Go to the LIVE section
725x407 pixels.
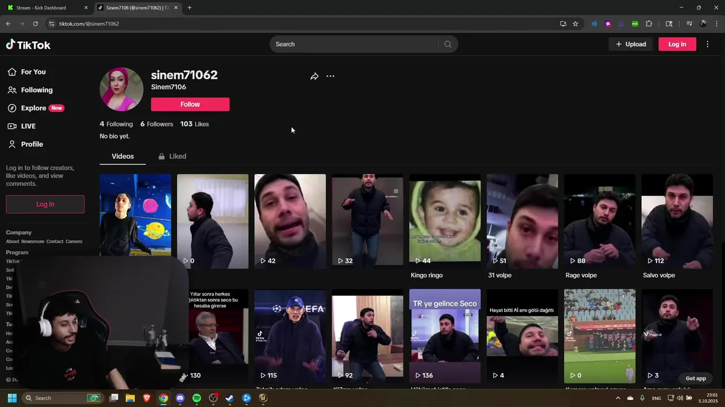pos(22,126)
